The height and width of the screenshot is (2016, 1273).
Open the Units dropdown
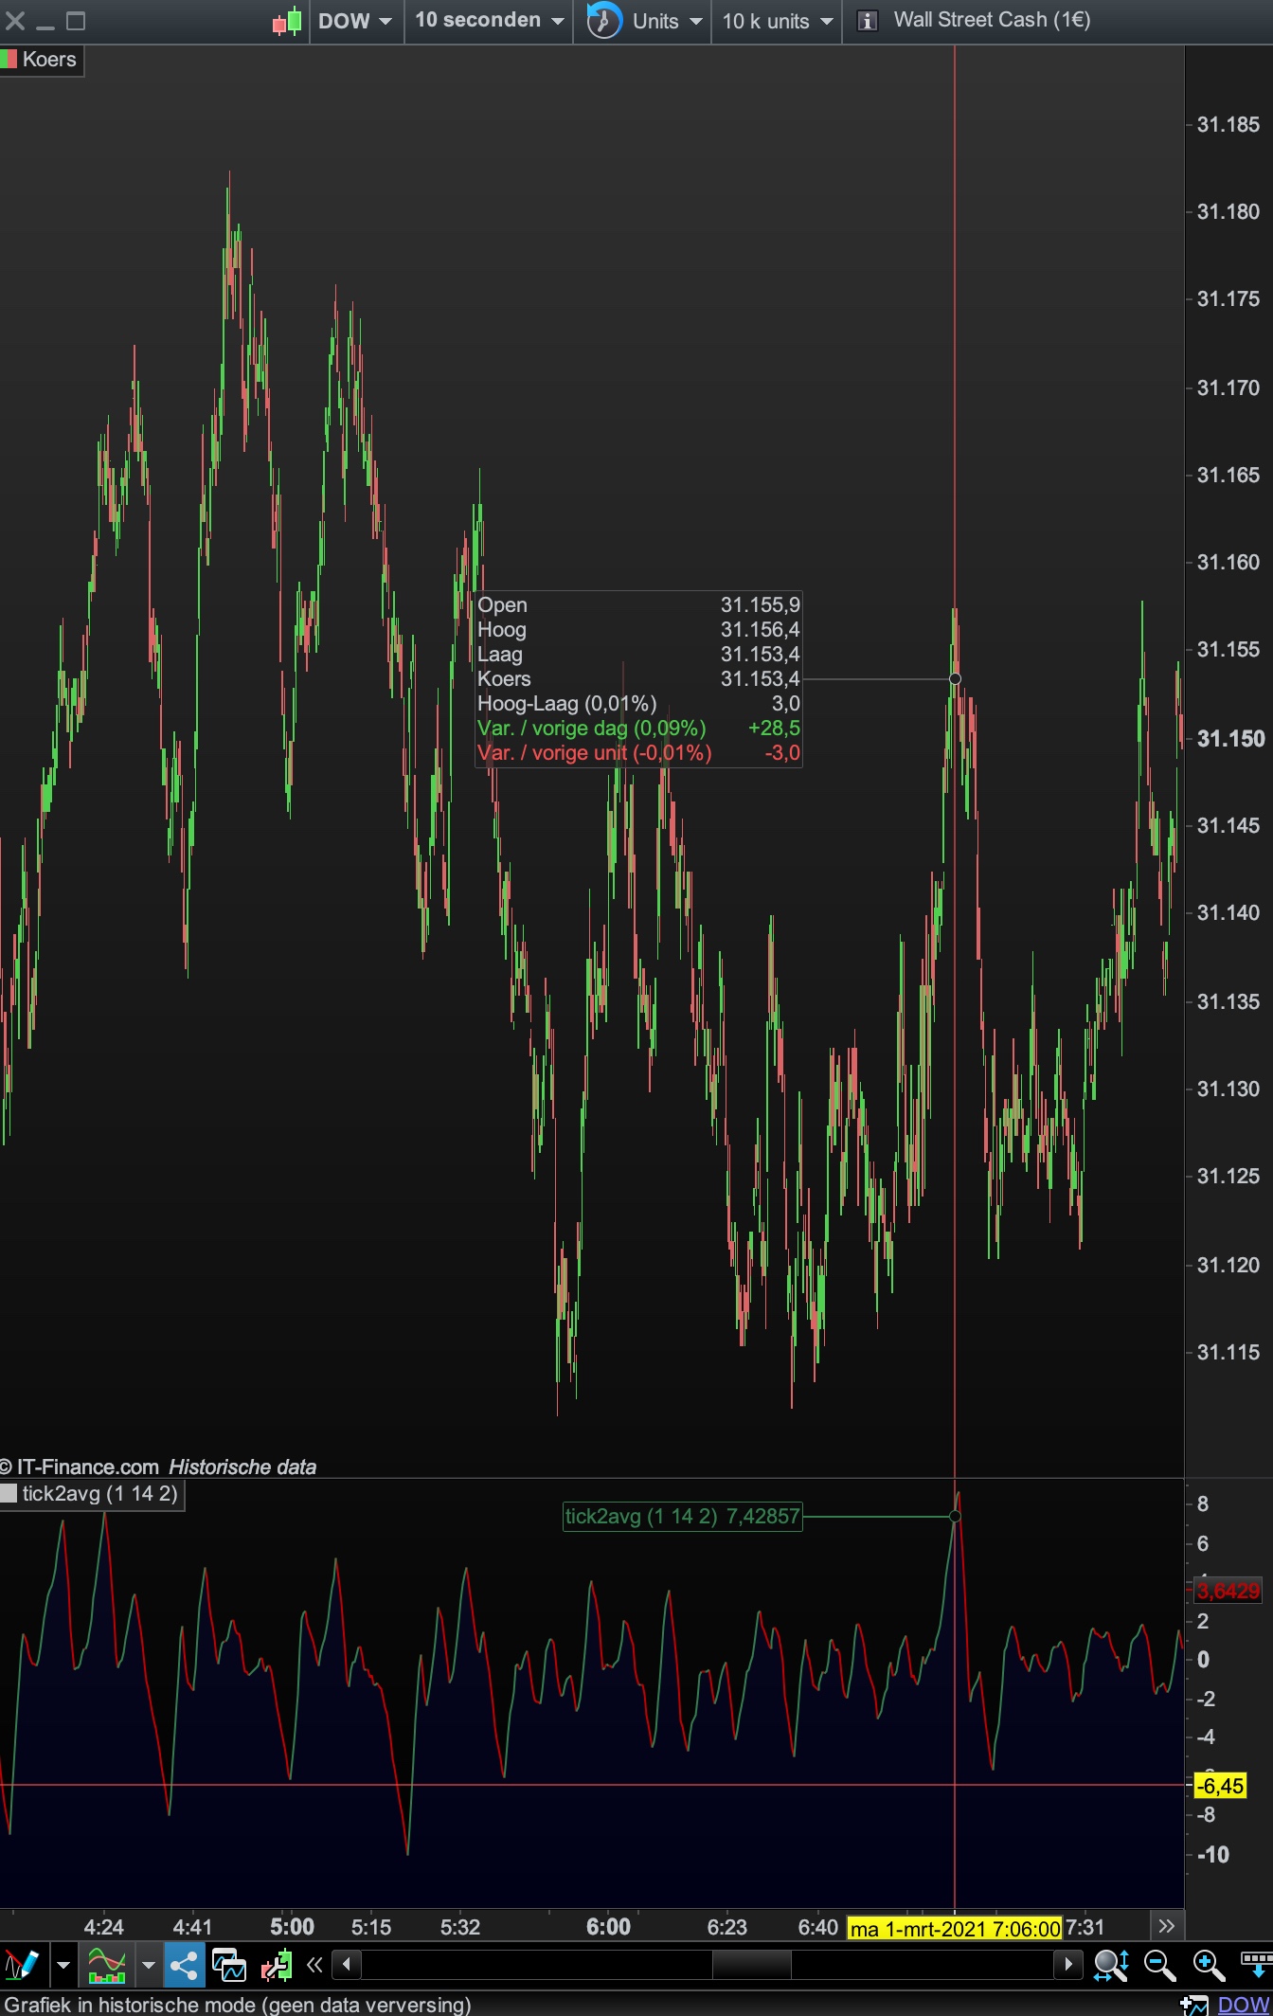[x=668, y=21]
